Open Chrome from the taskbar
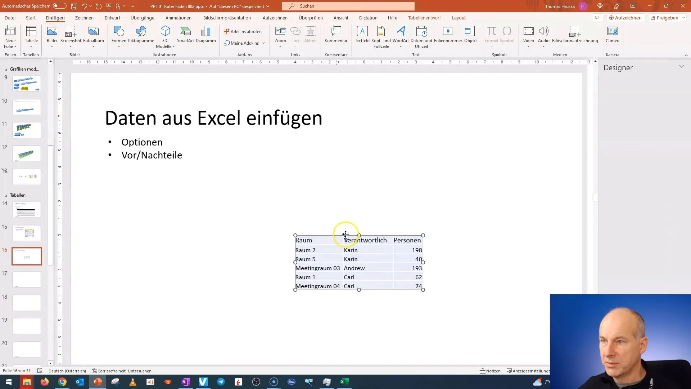 pyautogui.click(x=62, y=382)
